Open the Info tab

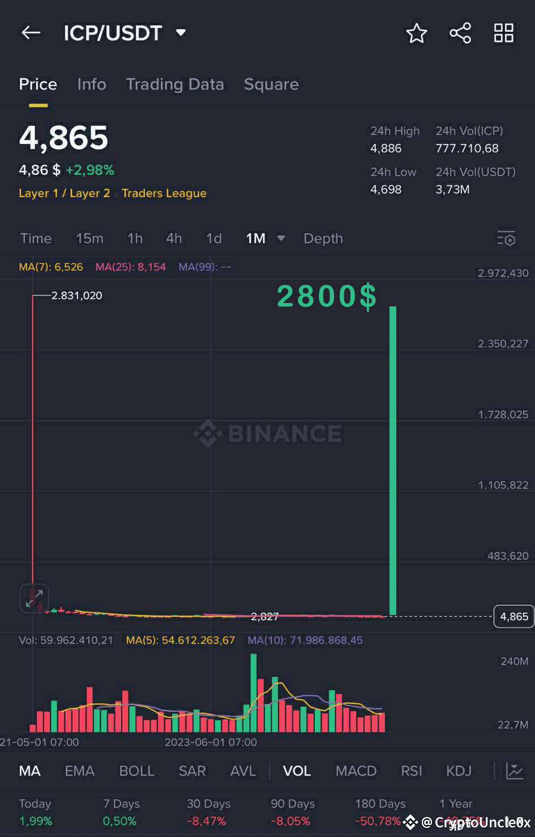coord(92,84)
